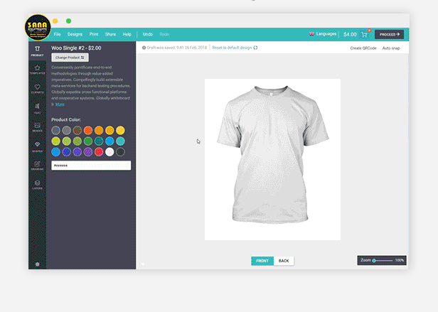Open the Layers sidebar panel

click(37, 185)
